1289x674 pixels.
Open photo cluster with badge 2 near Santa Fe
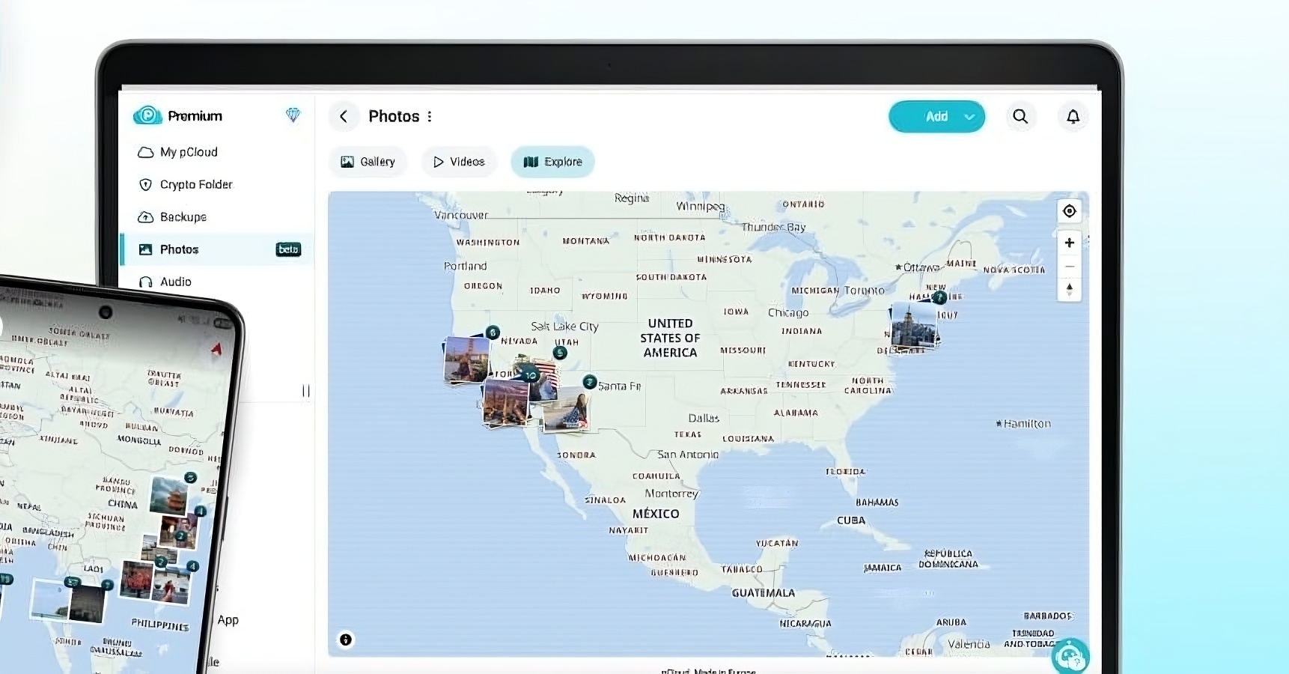click(567, 408)
